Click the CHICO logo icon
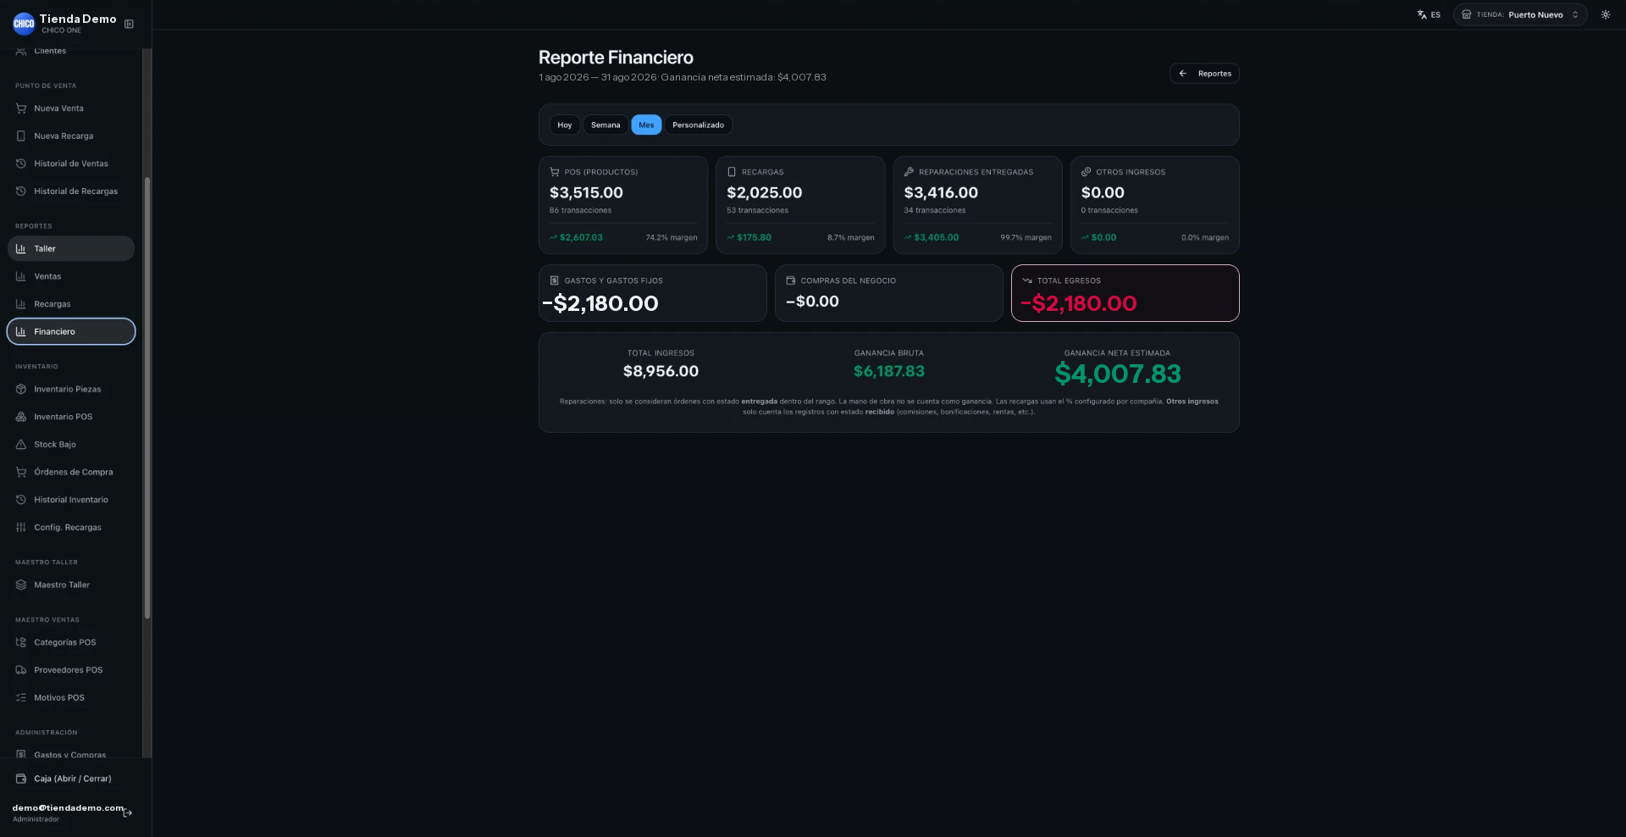1626x837 pixels. (x=24, y=24)
